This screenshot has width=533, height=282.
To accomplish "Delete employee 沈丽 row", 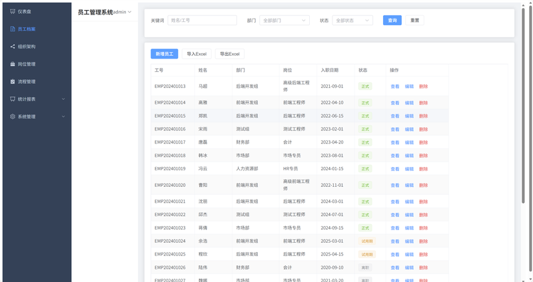I will click(424, 202).
